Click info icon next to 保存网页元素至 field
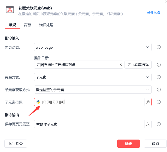167x152 pixels. (159, 124)
